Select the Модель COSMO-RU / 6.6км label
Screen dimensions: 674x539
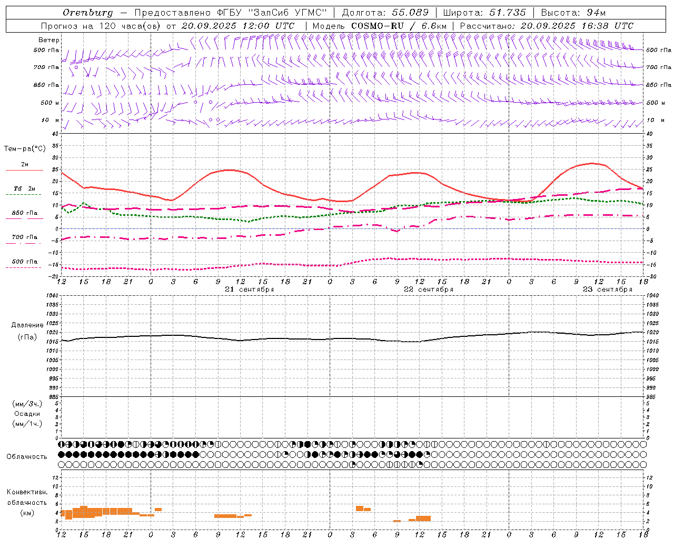379,26
